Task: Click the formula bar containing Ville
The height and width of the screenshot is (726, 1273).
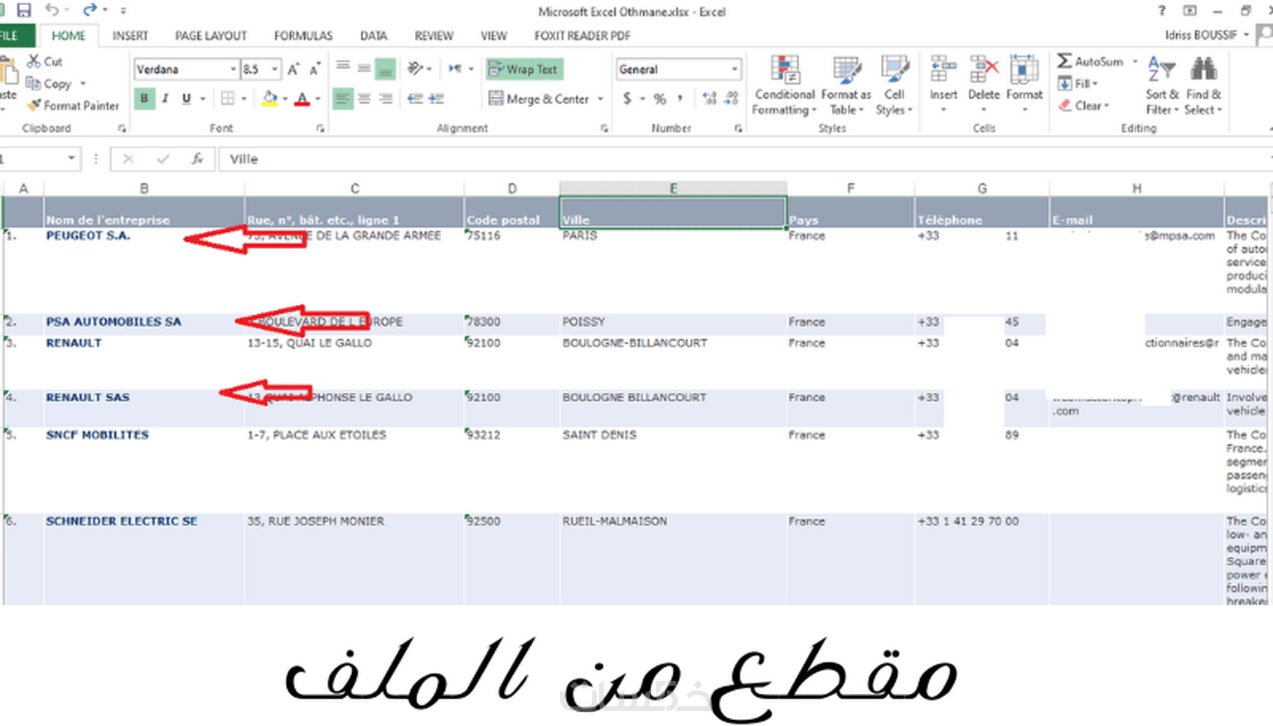Action: pos(745,159)
